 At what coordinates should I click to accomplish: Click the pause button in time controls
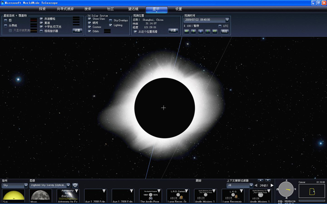point(201,31)
